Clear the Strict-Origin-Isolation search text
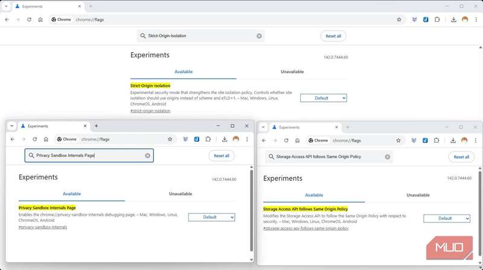 pyautogui.click(x=259, y=36)
